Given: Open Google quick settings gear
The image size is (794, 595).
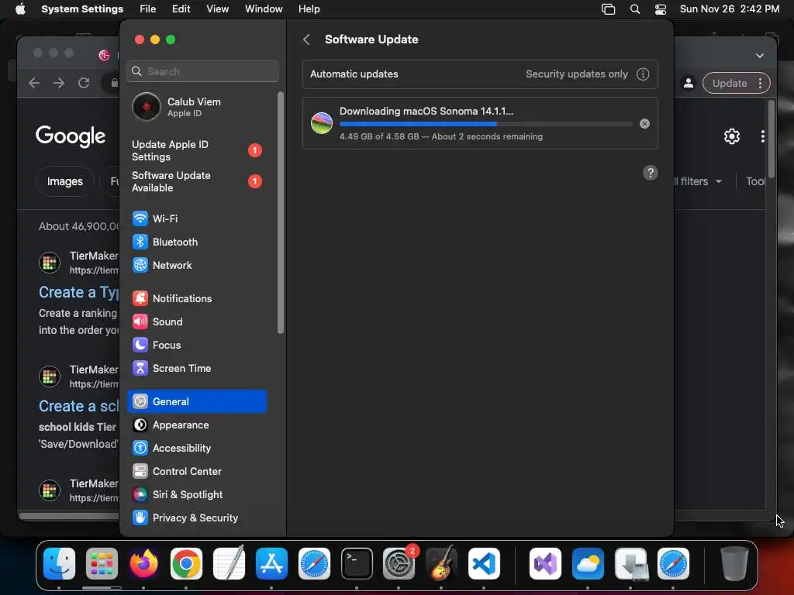Looking at the screenshot, I should tap(731, 136).
